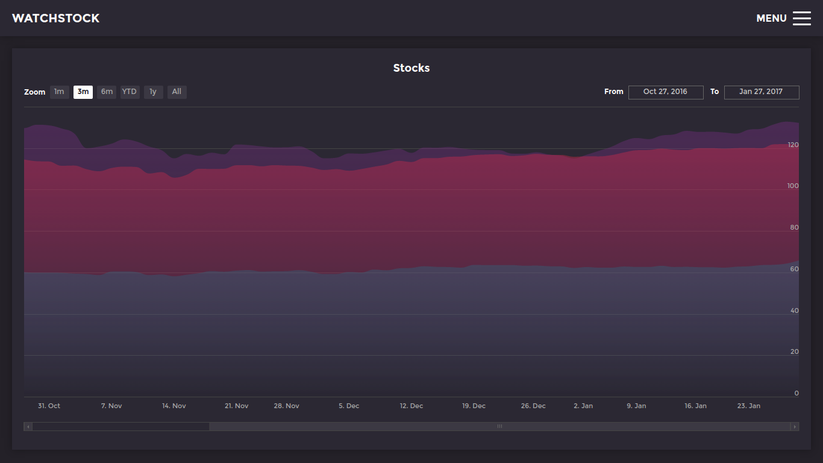The image size is (823, 463).
Task: Click the 12. Dec axis label
Action: coord(411,406)
